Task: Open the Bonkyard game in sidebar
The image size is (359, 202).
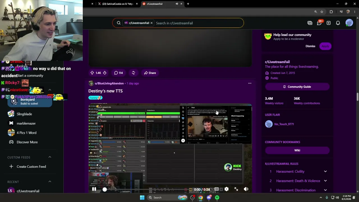Action: [29, 102]
